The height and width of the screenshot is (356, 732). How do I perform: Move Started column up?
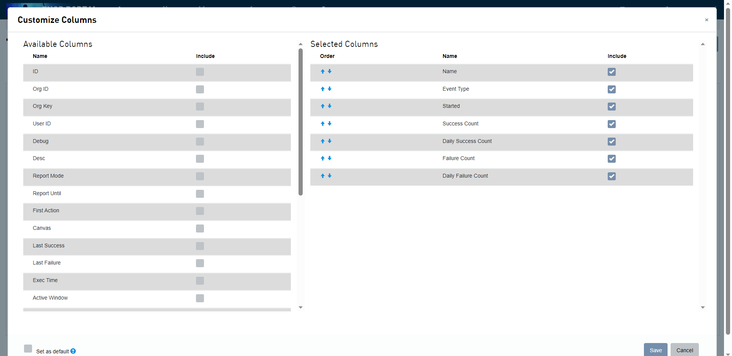point(323,106)
